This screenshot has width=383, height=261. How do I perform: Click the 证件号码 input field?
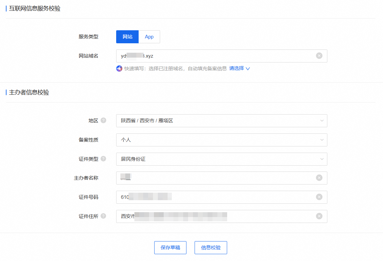222,197
